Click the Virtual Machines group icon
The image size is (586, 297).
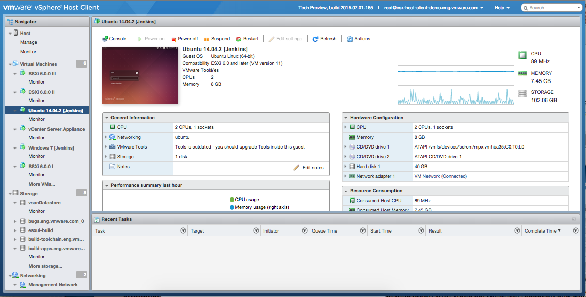(15, 64)
